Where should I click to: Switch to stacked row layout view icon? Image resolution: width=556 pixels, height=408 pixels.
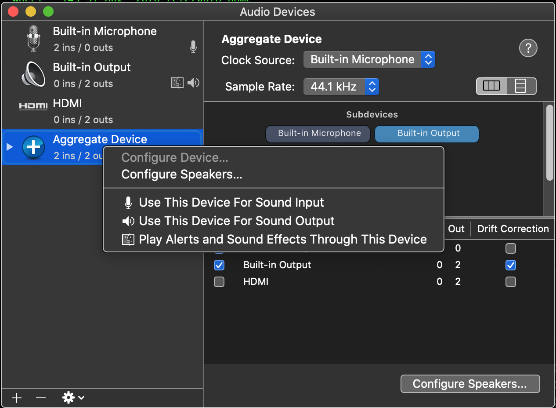pyautogui.click(x=521, y=86)
